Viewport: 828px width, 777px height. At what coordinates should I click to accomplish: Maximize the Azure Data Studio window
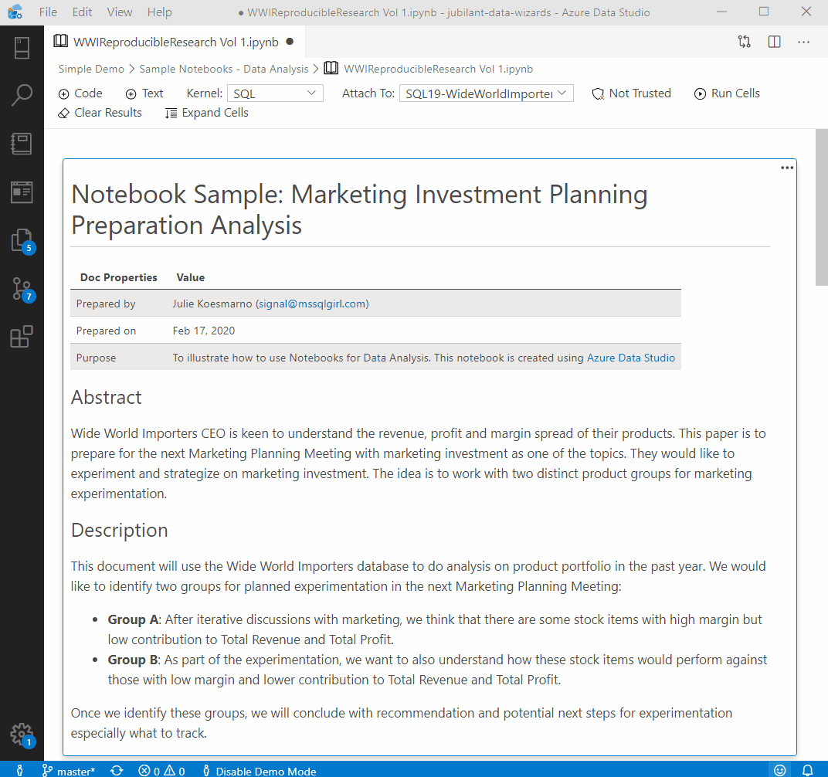764,12
